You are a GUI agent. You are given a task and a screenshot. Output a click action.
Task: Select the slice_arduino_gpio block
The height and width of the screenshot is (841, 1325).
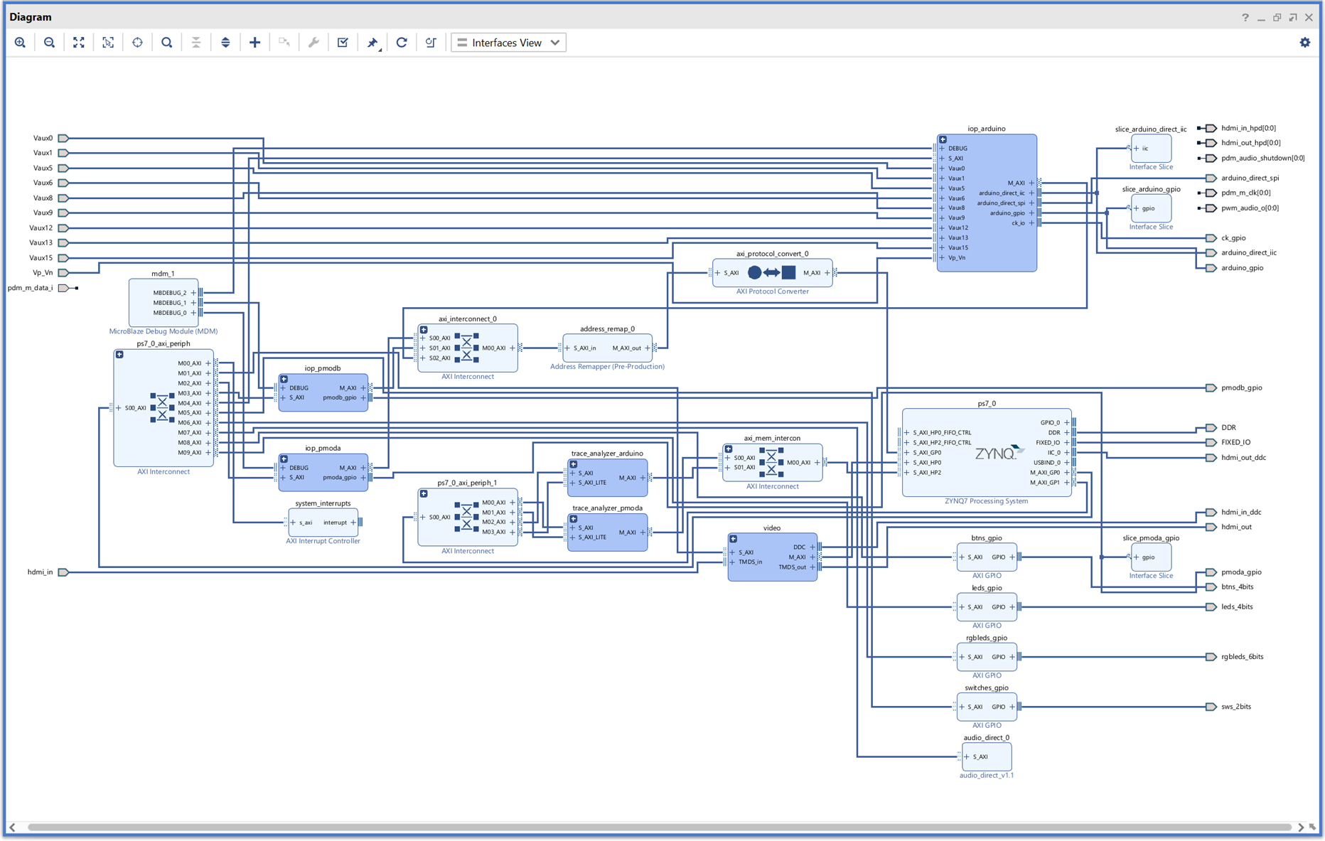click(x=1151, y=208)
